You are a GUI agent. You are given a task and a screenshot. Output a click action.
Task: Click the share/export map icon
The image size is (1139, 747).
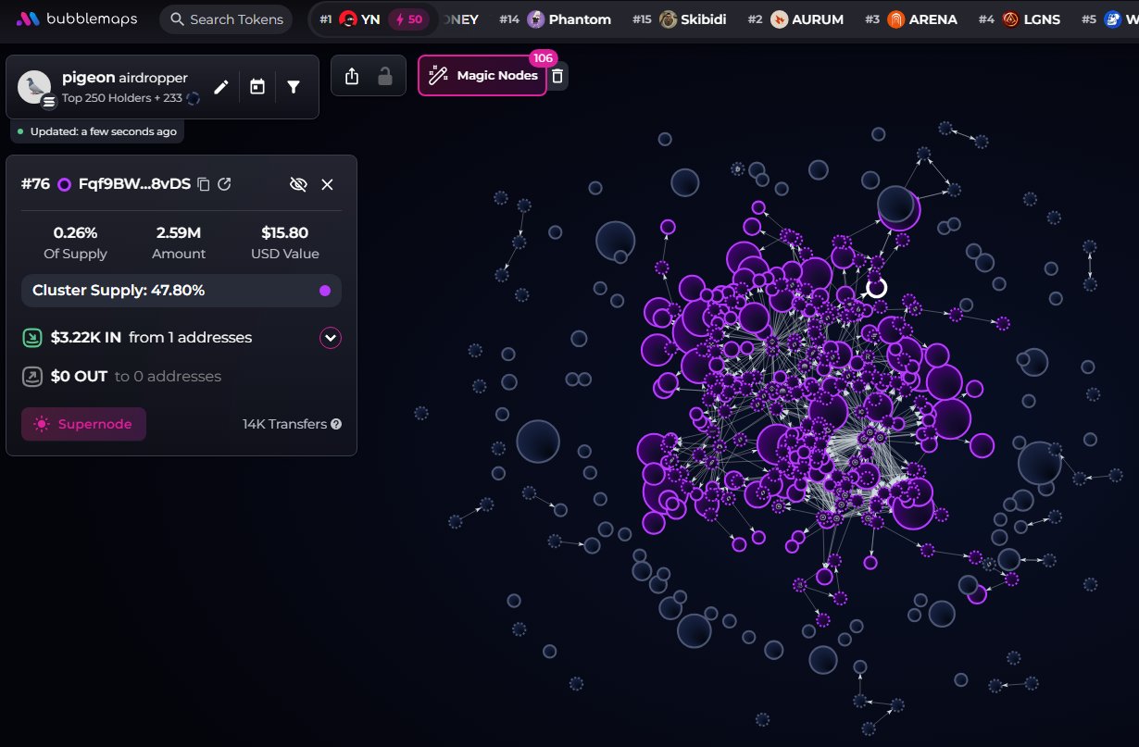352,77
